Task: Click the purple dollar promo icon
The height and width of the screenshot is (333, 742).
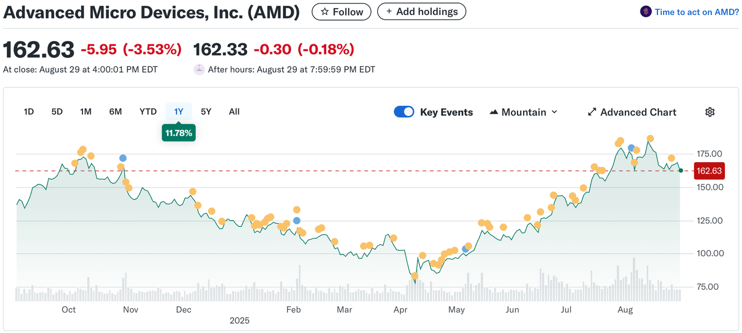Action: [x=646, y=11]
